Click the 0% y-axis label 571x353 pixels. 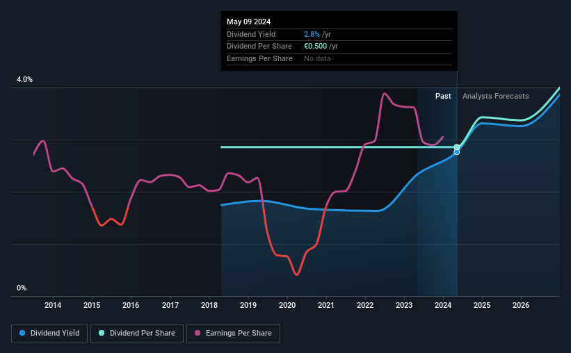[x=22, y=288]
